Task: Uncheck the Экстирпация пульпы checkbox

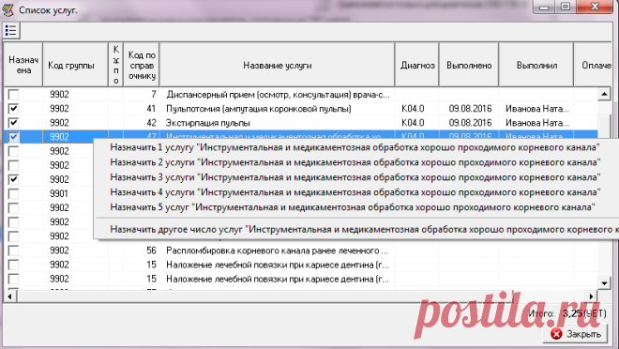Action: pos(13,123)
